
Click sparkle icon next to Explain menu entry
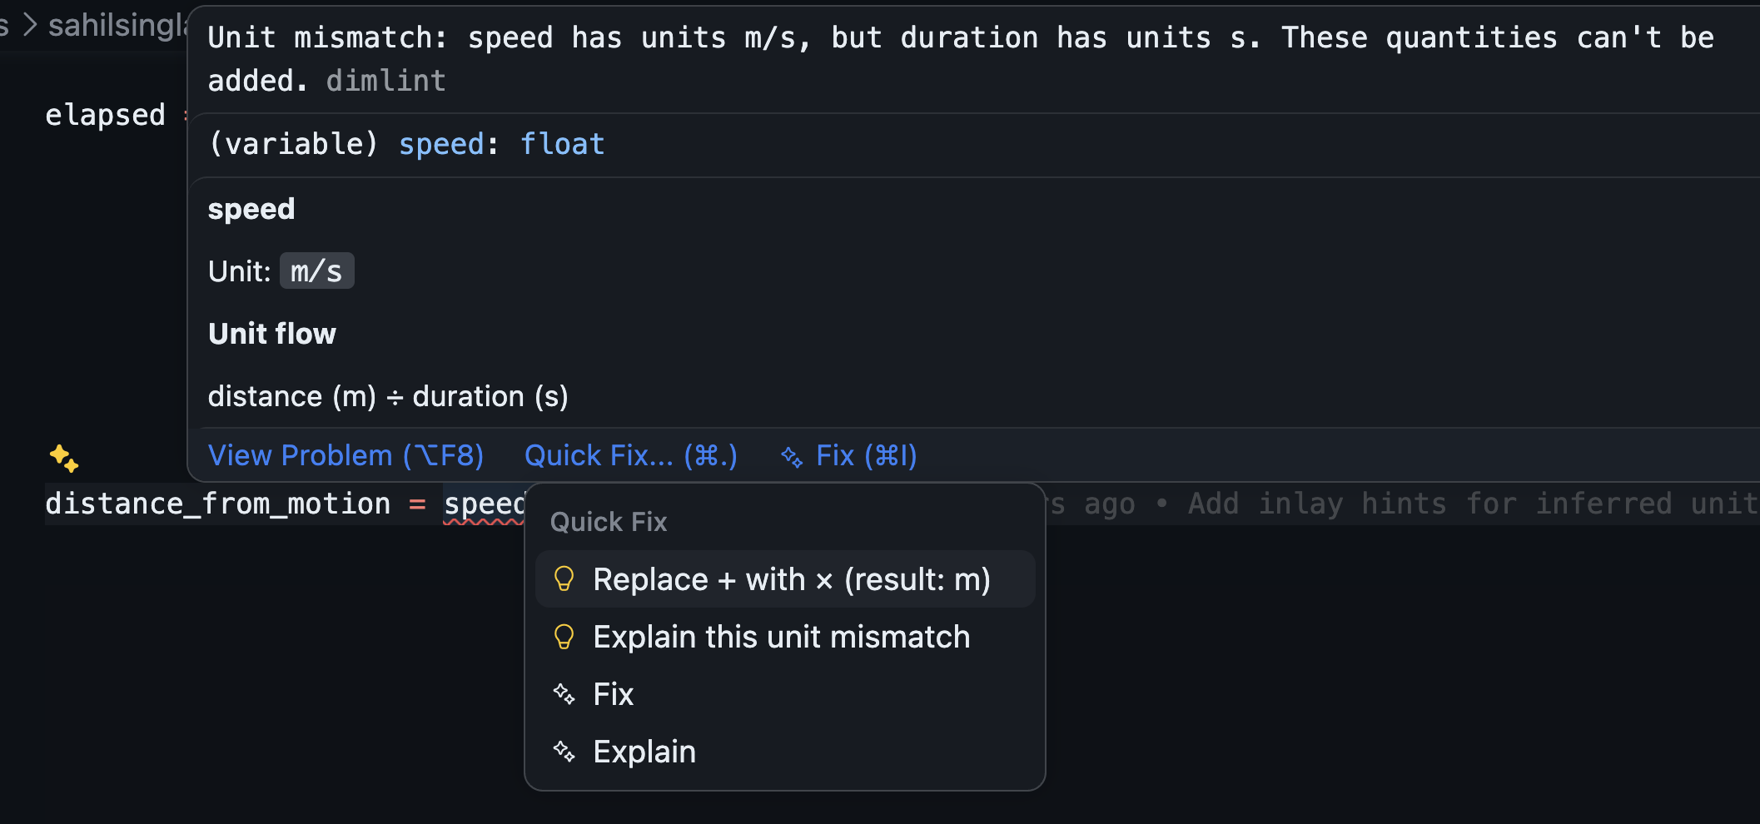pos(564,752)
